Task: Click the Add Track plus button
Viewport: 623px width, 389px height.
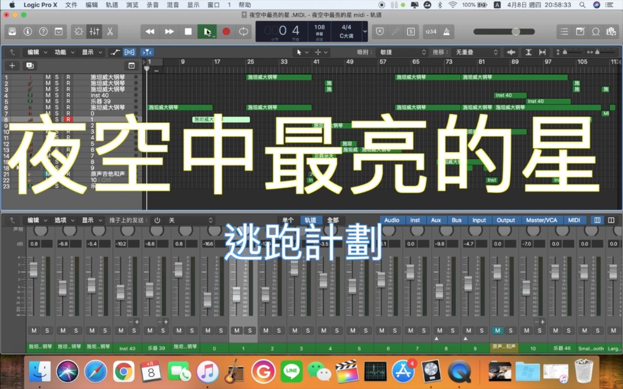Action: coord(12,66)
